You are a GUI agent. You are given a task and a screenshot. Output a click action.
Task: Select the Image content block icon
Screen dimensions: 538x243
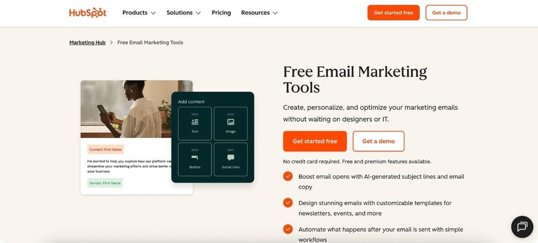click(231, 122)
